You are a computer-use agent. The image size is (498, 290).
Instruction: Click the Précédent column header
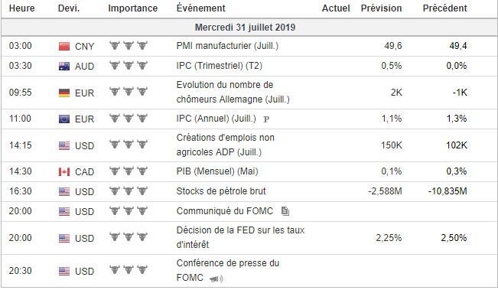(x=444, y=8)
